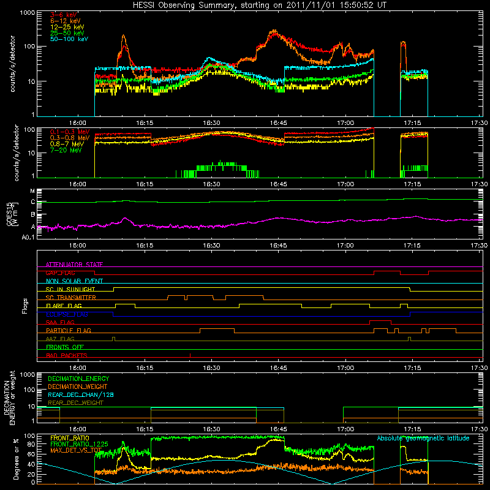Select the 6-12 keV legend label
The height and width of the screenshot is (490, 490).
coord(66,21)
